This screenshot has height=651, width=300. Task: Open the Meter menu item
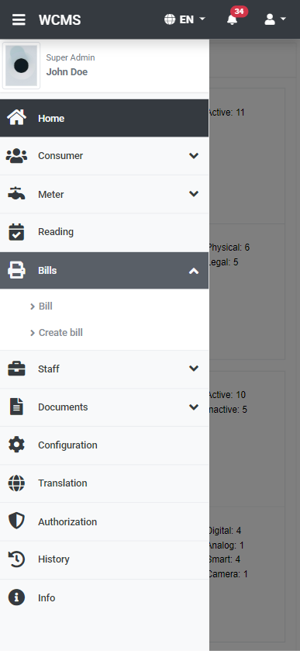pos(104,194)
